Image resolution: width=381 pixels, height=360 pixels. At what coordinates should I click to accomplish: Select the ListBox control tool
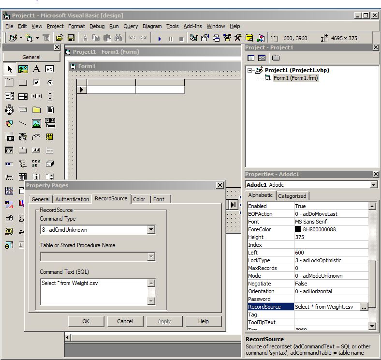click(x=23, y=96)
